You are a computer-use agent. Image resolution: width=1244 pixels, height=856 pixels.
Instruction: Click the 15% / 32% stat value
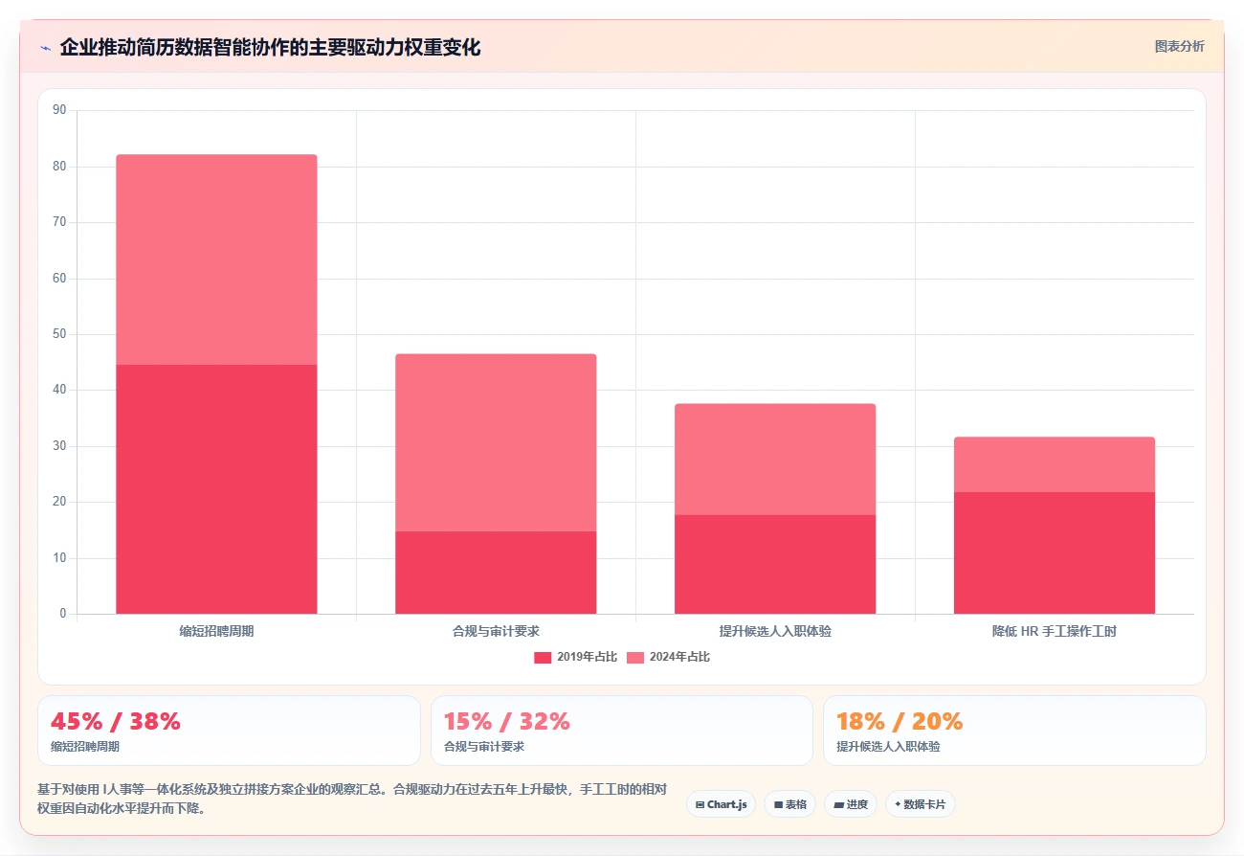507,721
